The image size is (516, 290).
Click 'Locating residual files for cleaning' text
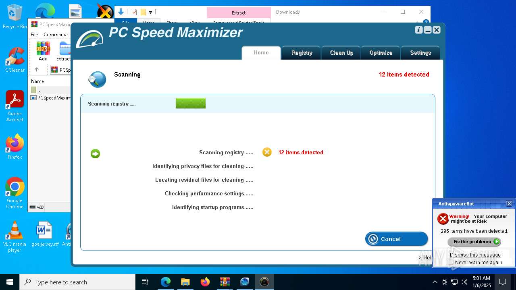tap(204, 180)
